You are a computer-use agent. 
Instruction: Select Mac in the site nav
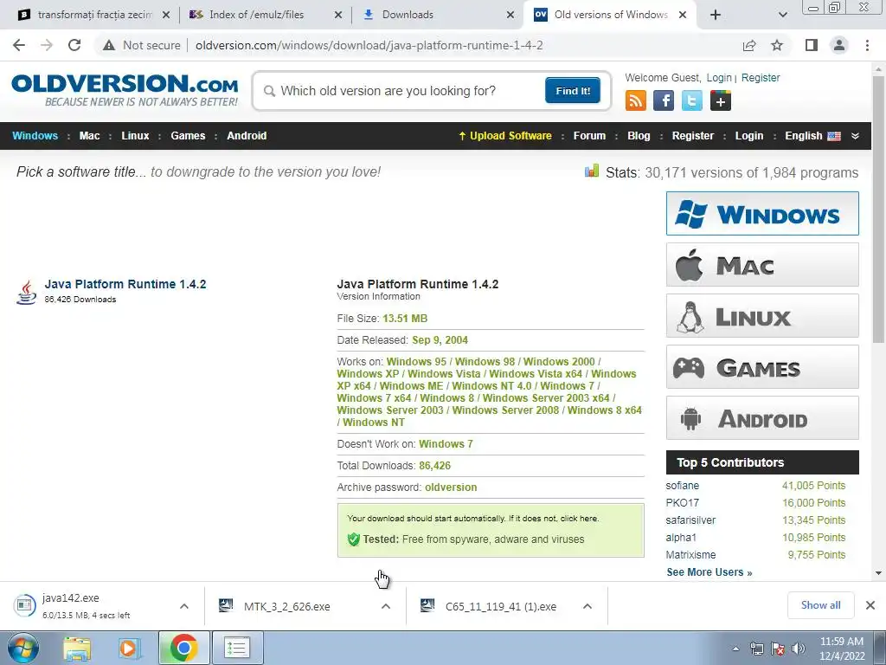tap(89, 136)
